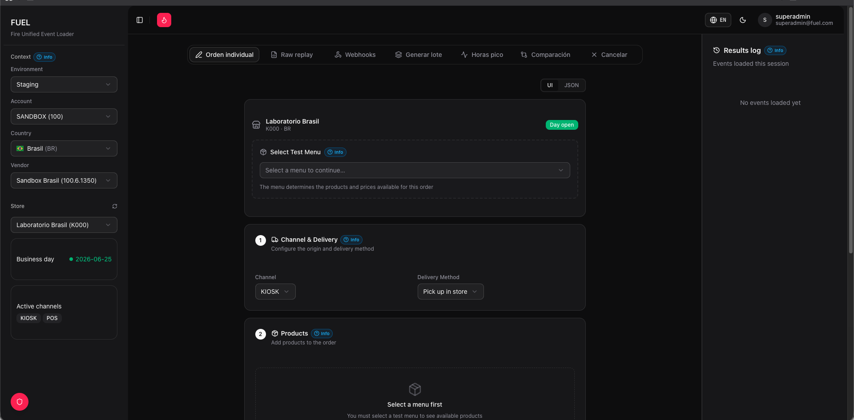Image resolution: width=854 pixels, height=420 pixels.
Task: Click the box icon beside Products heading
Action: tap(275, 333)
